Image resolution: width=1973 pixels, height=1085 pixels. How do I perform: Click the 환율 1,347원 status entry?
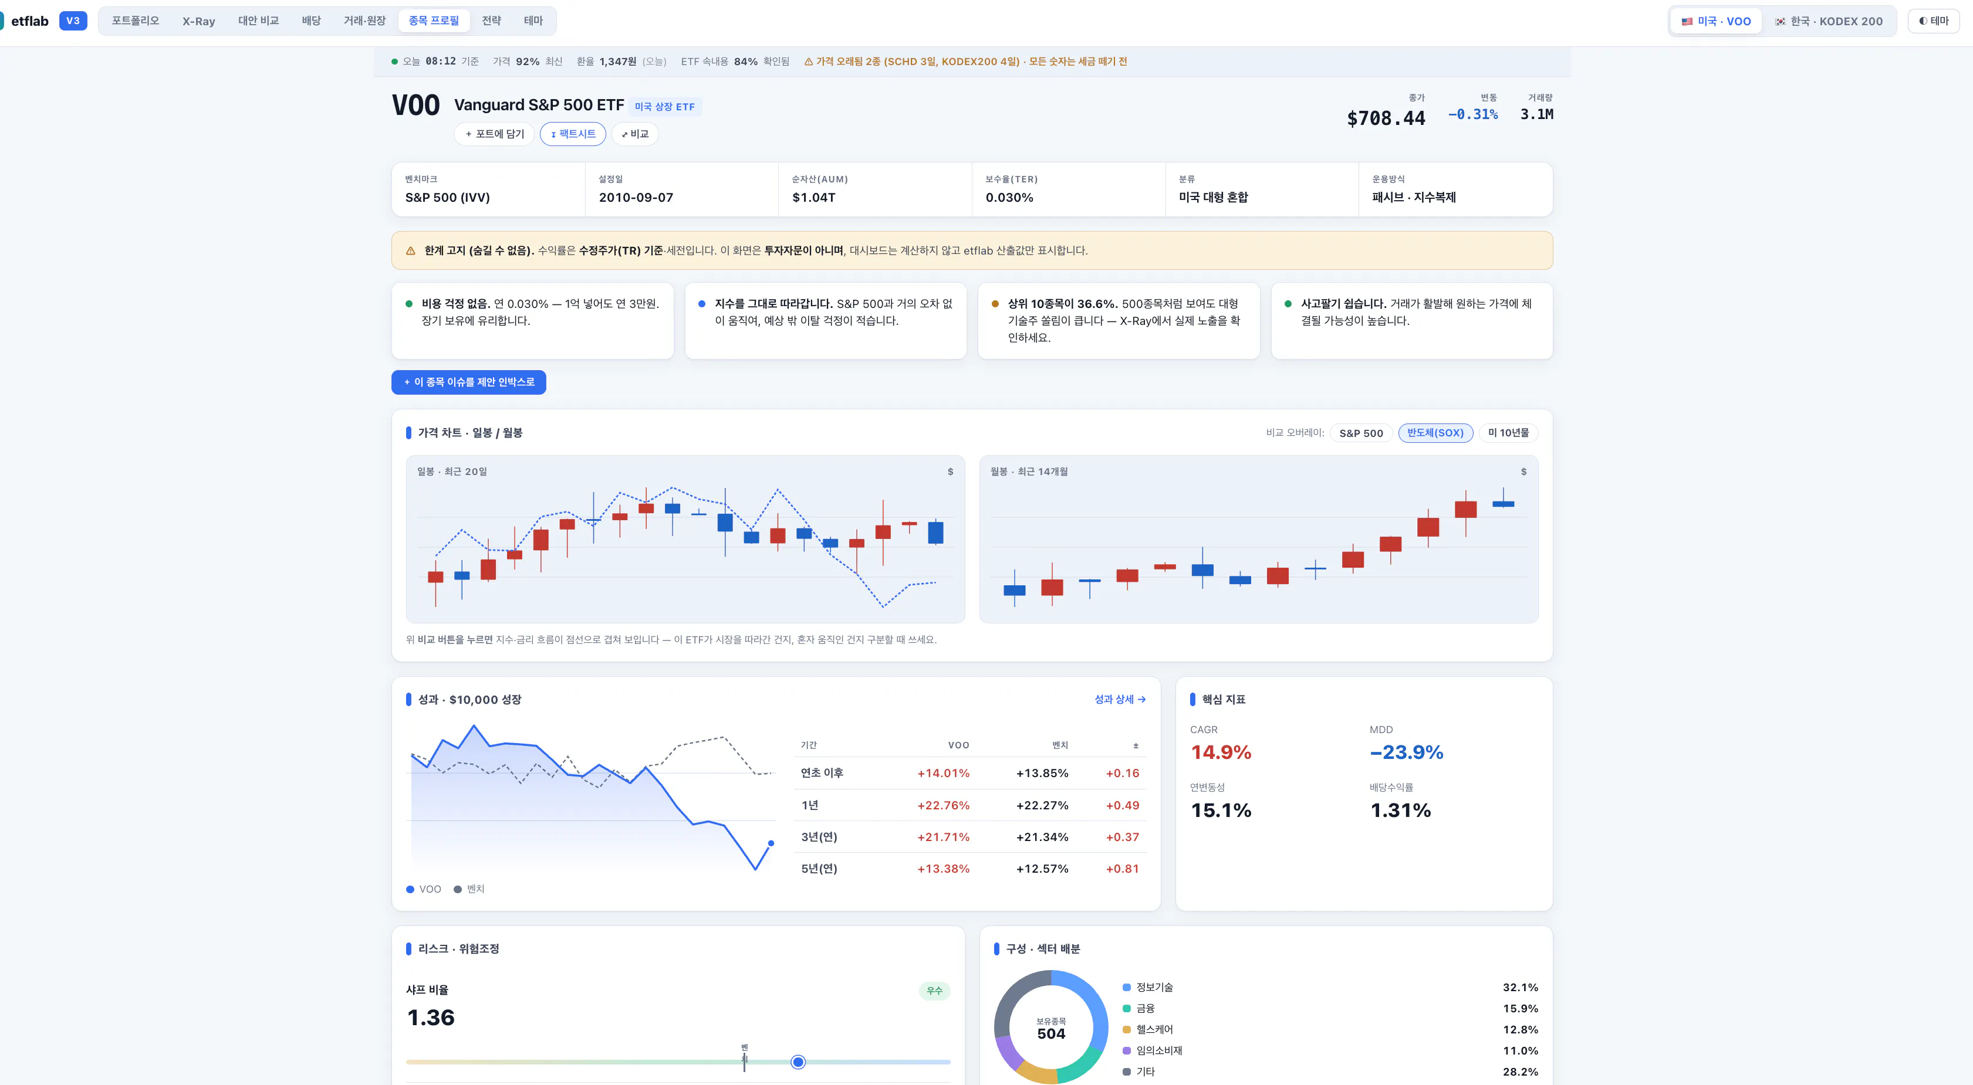(621, 61)
